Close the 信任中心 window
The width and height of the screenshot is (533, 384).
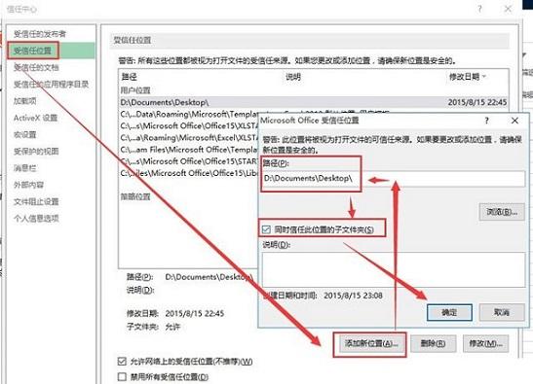point(508,9)
